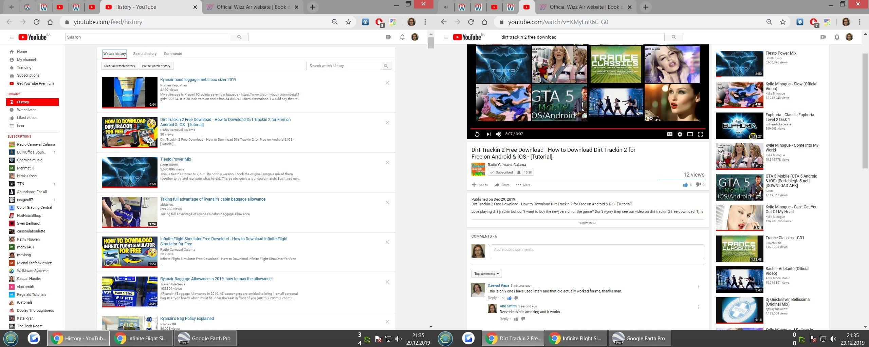Screen dimensions: 869x347
Task: Dislike the Dirt Trackin 2 video
Action: pyautogui.click(x=698, y=185)
